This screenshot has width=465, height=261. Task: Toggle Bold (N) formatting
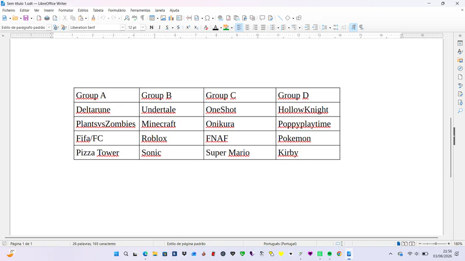pos(151,27)
